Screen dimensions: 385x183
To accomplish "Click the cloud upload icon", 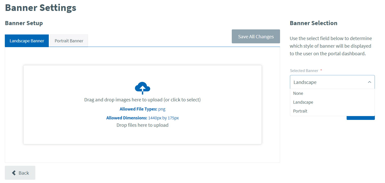I will point(142,88).
